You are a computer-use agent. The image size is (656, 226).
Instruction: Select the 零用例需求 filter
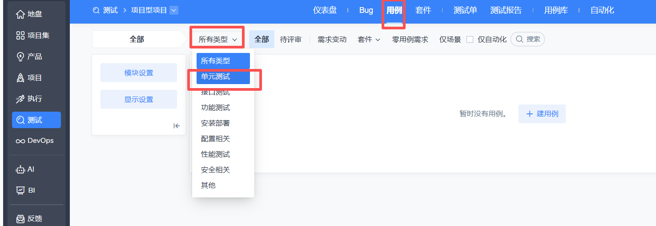410,40
